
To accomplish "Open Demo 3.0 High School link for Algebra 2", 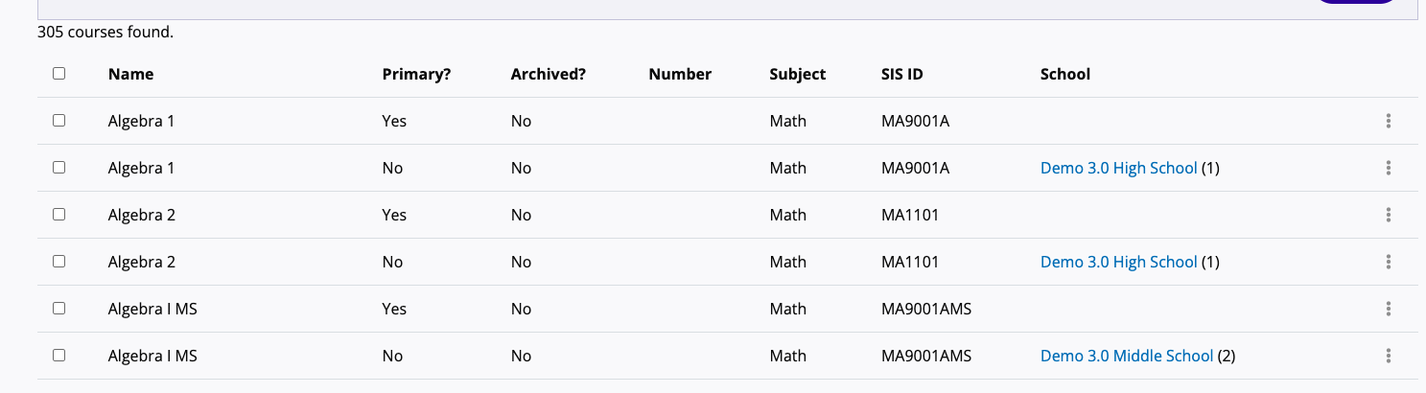I will pos(1118,262).
